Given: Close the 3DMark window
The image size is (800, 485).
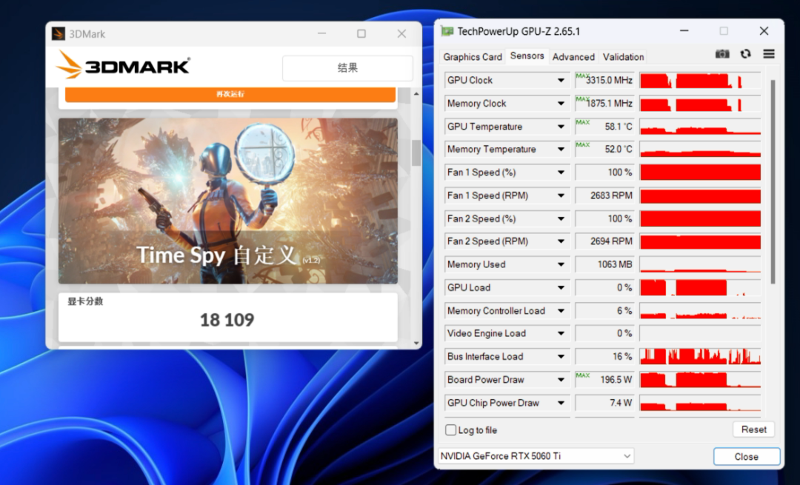Looking at the screenshot, I should coord(401,34).
